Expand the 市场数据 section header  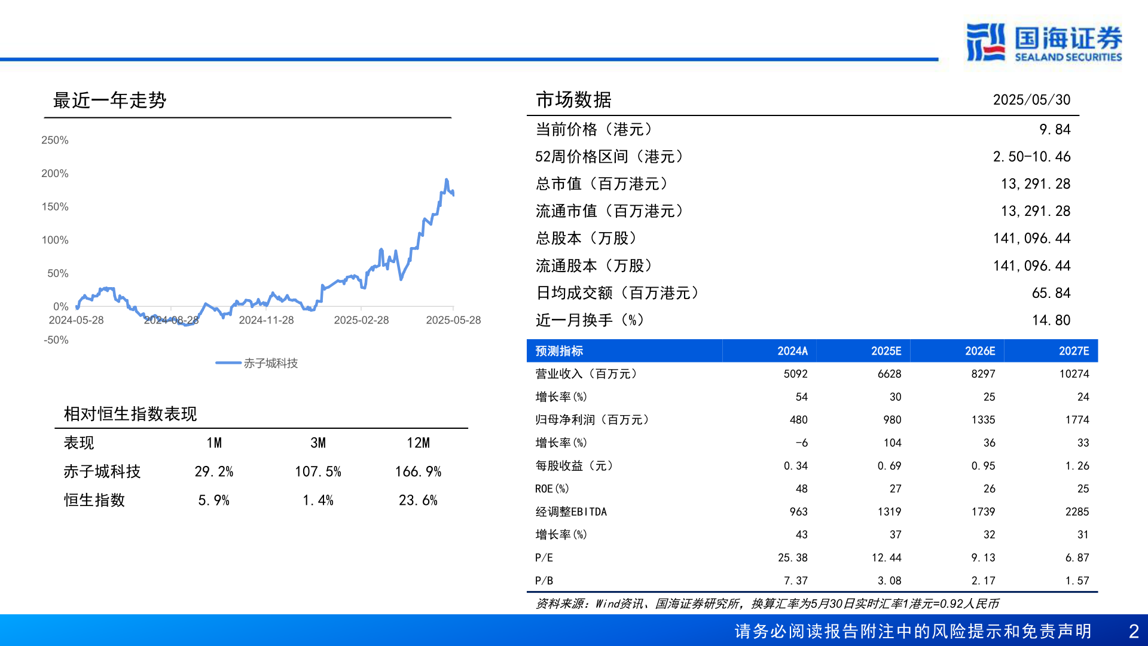tap(574, 99)
